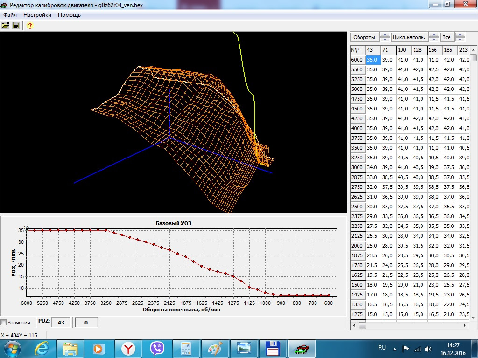The height and width of the screenshot is (358, 478).
Task: Click the Всё up arrow stepper
Action: click(x=460, y=35)
